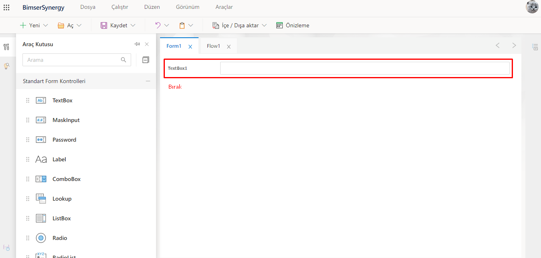Open the tools panel icon in left sidebar
The image size is (541, 258).
pyautogui.click(x=6, y=47)
